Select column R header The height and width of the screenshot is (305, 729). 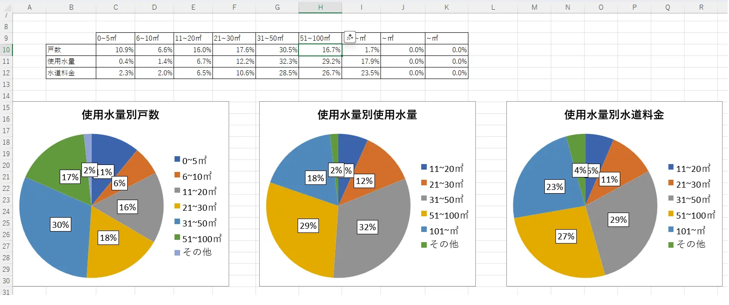pyautogui.click(x=701, y=7)
